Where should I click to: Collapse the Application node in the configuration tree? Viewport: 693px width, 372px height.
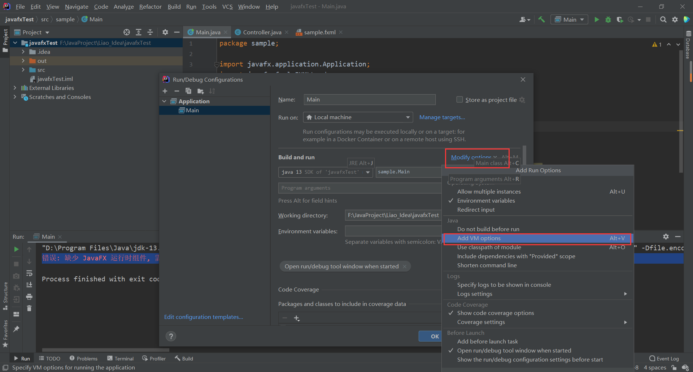tap(165, 101)
